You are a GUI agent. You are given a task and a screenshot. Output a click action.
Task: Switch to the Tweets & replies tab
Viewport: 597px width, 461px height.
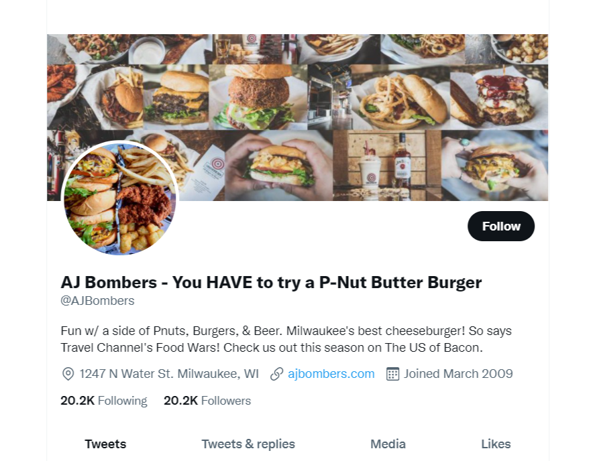[x=248, y=444]
